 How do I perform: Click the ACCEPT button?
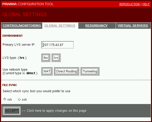pos(12,111)
